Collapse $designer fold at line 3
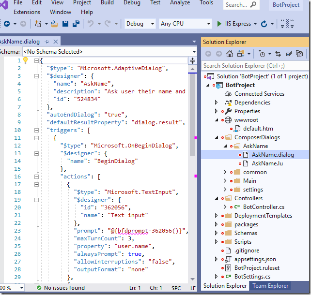 [36, 76]
